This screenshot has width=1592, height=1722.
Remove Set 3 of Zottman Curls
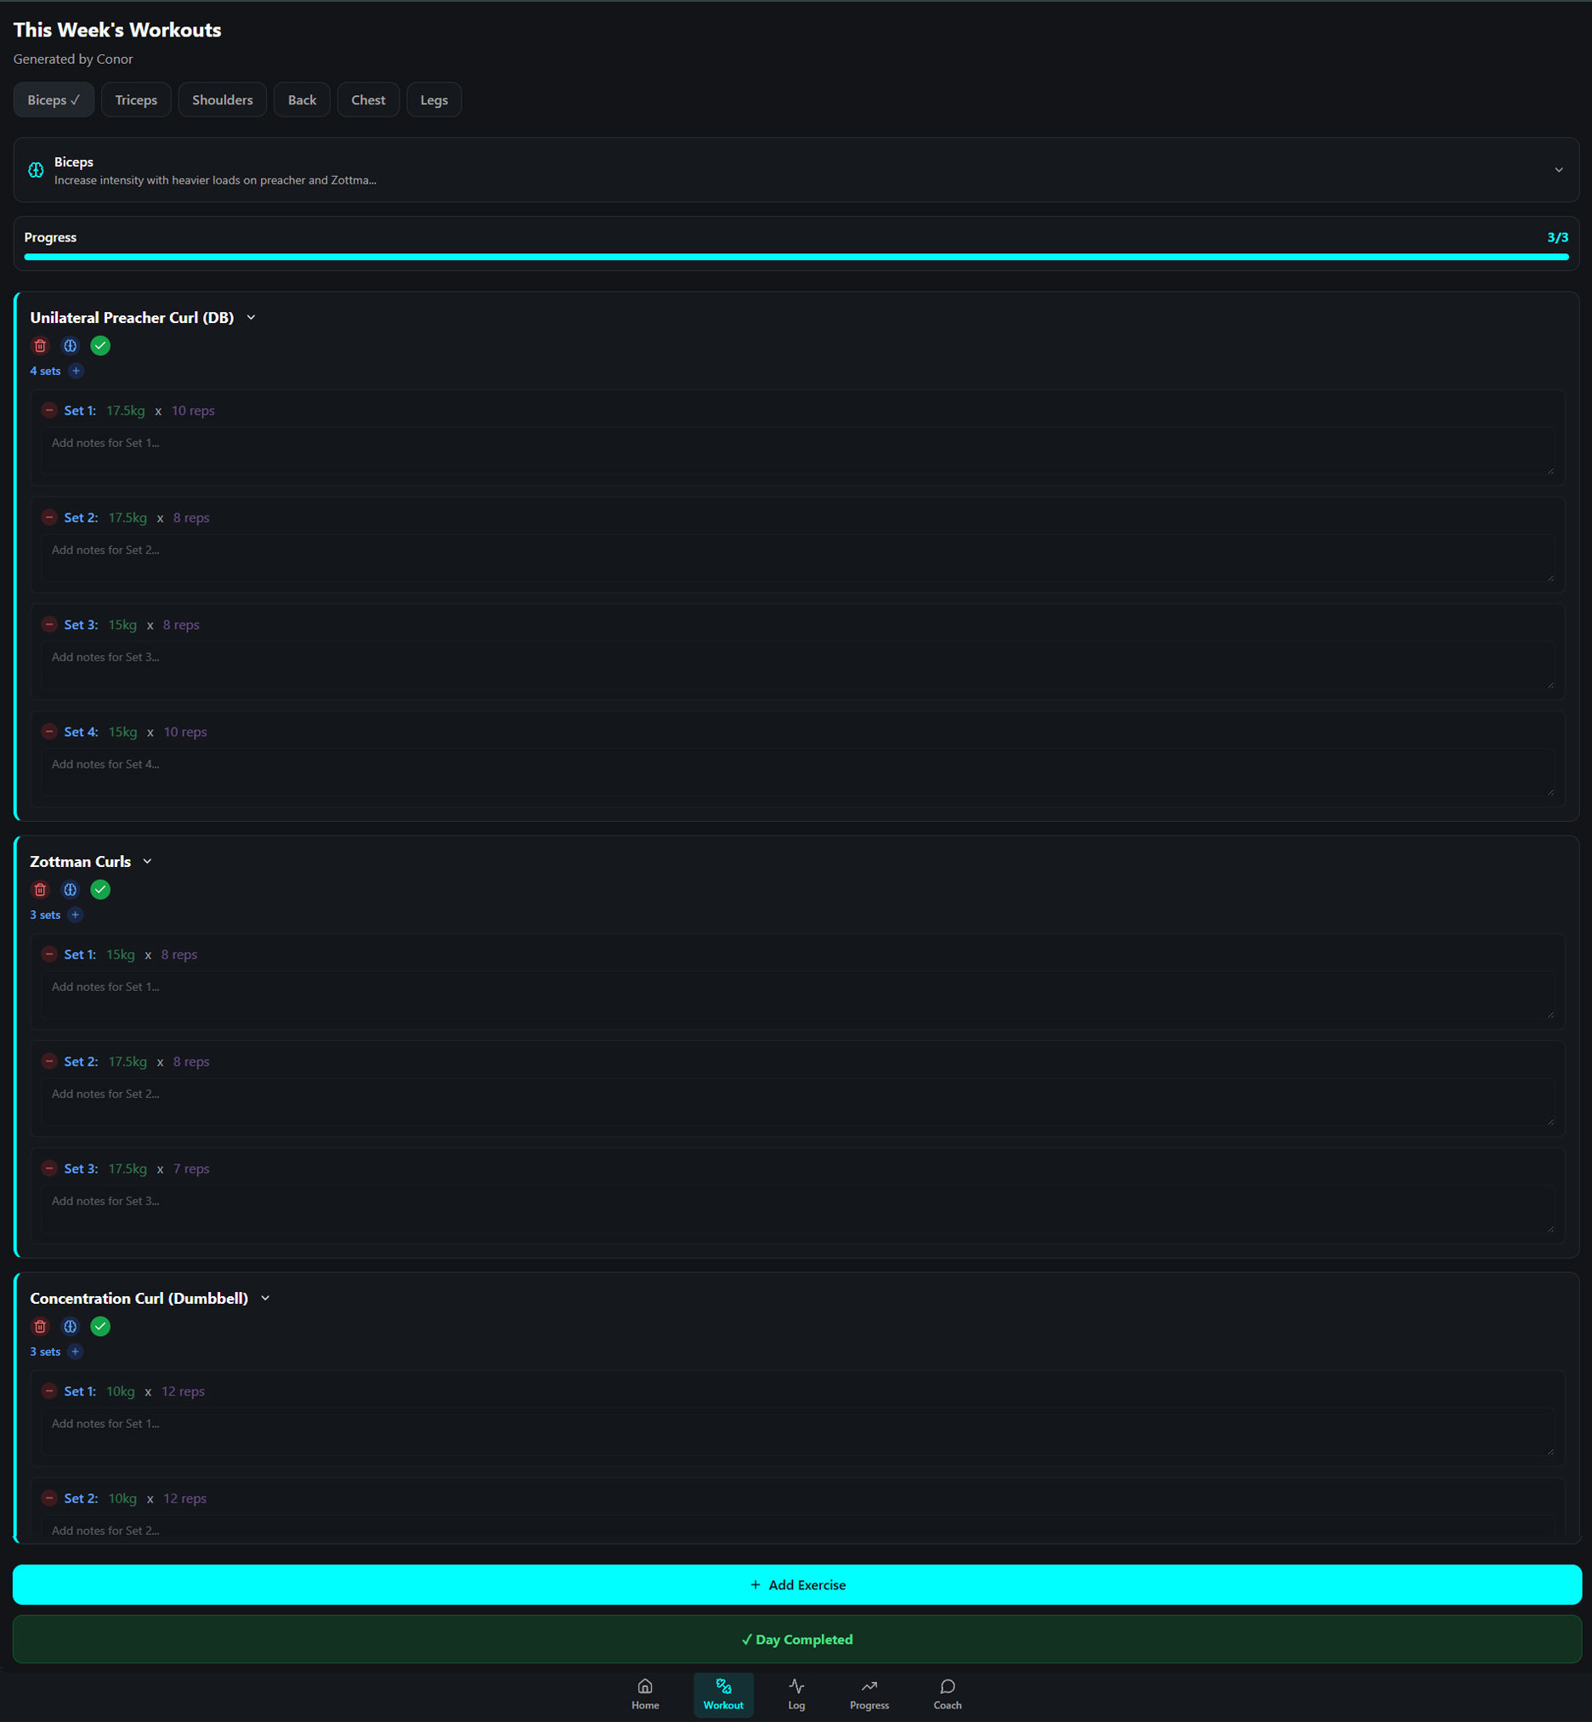coord(50,1168)
